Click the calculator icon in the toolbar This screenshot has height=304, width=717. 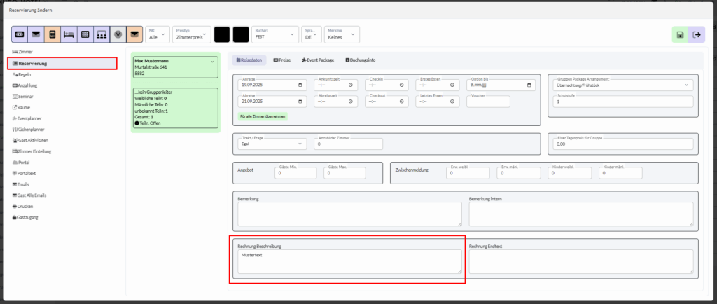51,34
